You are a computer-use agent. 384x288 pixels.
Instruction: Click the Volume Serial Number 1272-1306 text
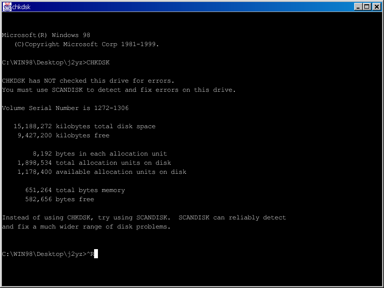tap(65, 108)
